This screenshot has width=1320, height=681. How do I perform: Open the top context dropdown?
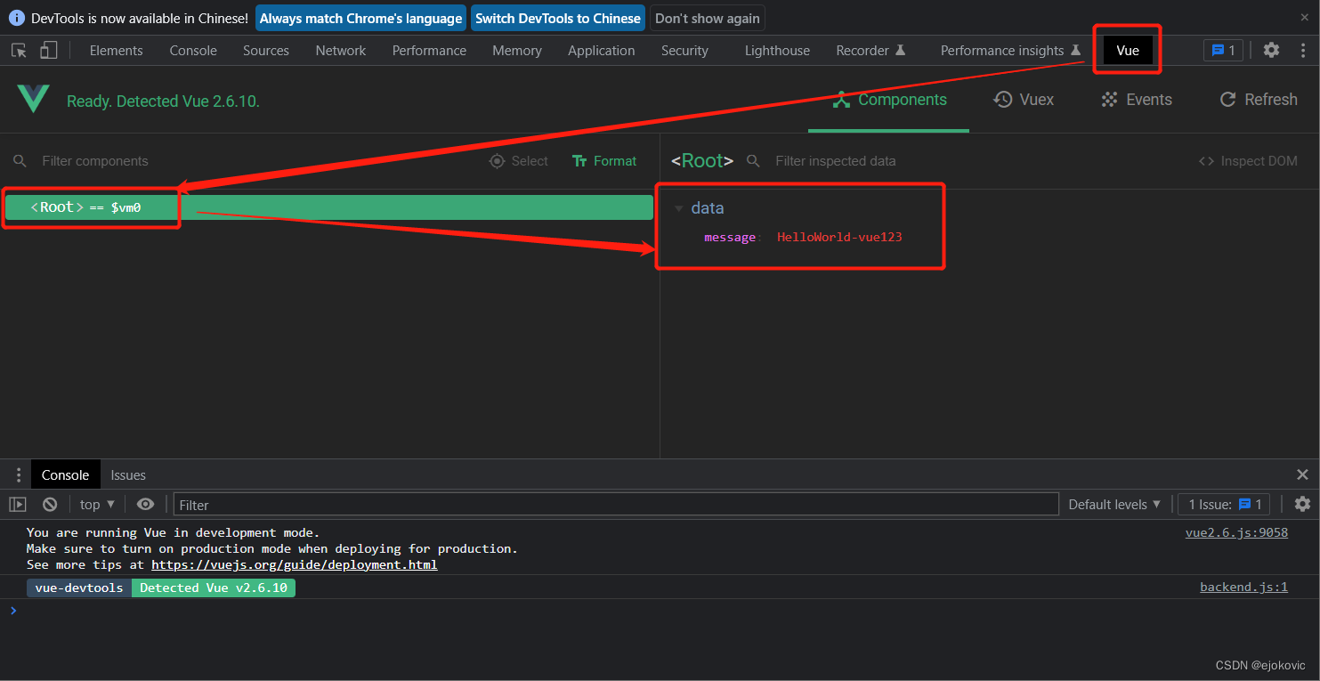[x=97, y=505]
